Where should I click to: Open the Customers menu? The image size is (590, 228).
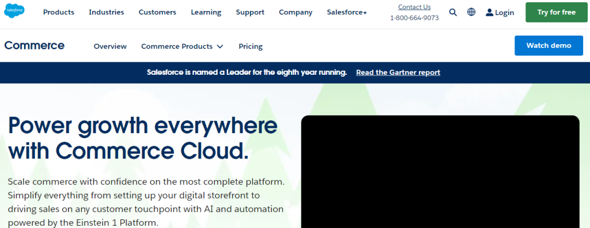(x=157, y=12)
